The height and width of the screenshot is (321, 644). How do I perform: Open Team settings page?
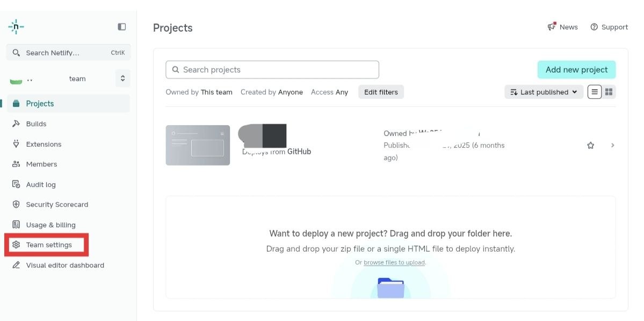click(x=49, y=245)
